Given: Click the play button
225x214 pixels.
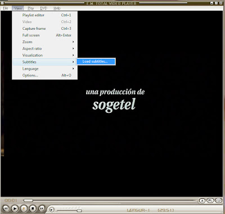Looking at the screenshot, I should pyautogui.click(x=15, y=208).
